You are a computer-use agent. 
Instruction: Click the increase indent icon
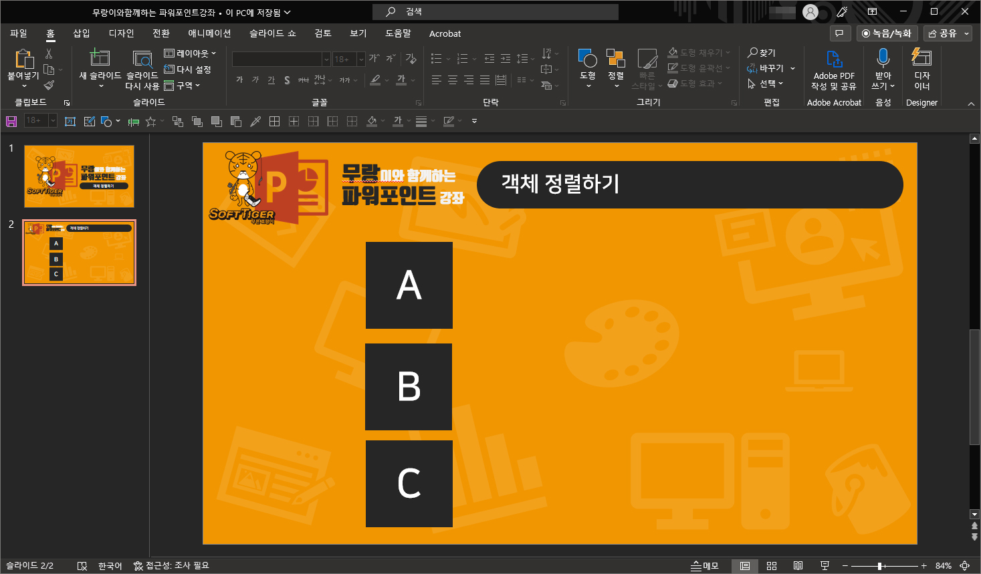[x=506, y=59]
